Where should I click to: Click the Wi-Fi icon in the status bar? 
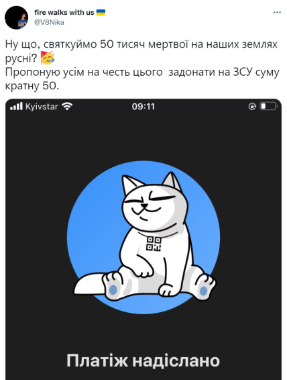[67, 106]
